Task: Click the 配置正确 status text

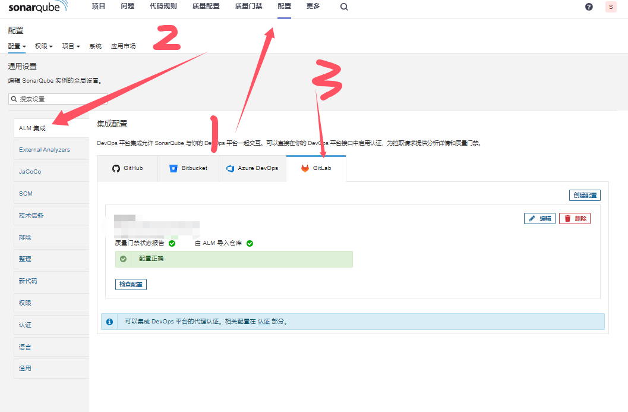Action: click(x=152, y=259)
